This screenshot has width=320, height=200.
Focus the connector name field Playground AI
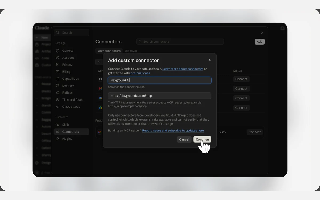pos(160,80)
